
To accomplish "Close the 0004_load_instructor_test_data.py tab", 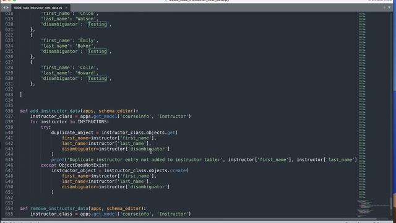I will [66, 8].
